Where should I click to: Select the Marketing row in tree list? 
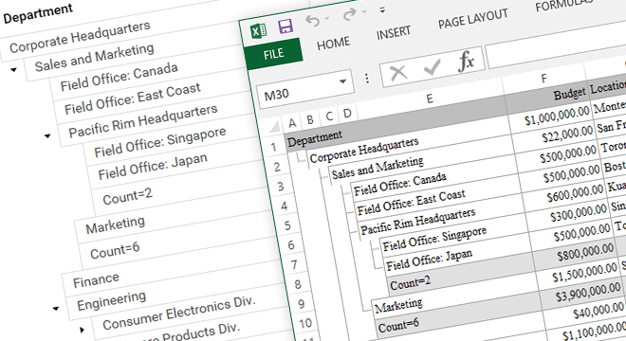[x=115, y=224]
